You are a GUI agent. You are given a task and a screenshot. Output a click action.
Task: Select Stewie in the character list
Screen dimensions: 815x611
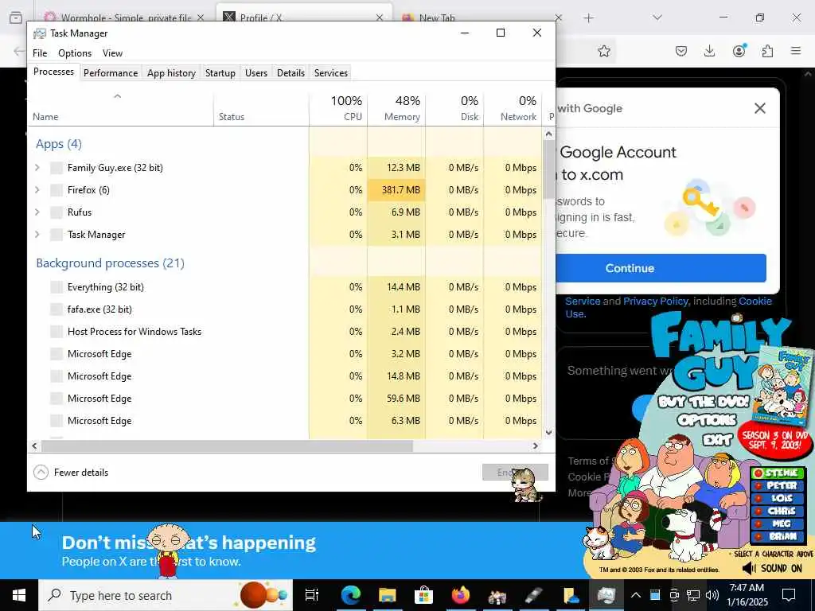pos(778,473)
